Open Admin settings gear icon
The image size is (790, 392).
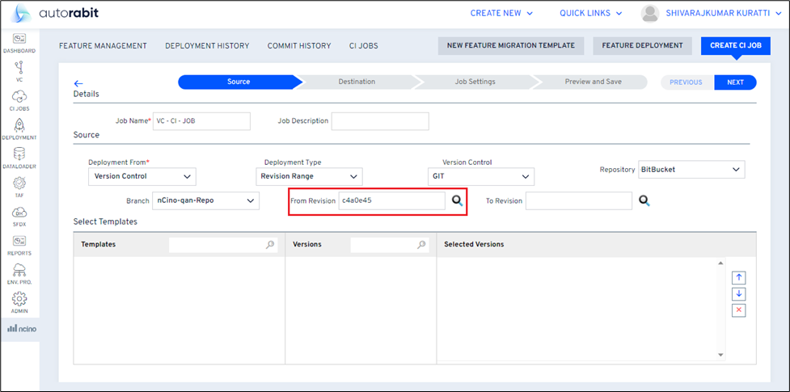pyautogui.click(x=19, y=301)
